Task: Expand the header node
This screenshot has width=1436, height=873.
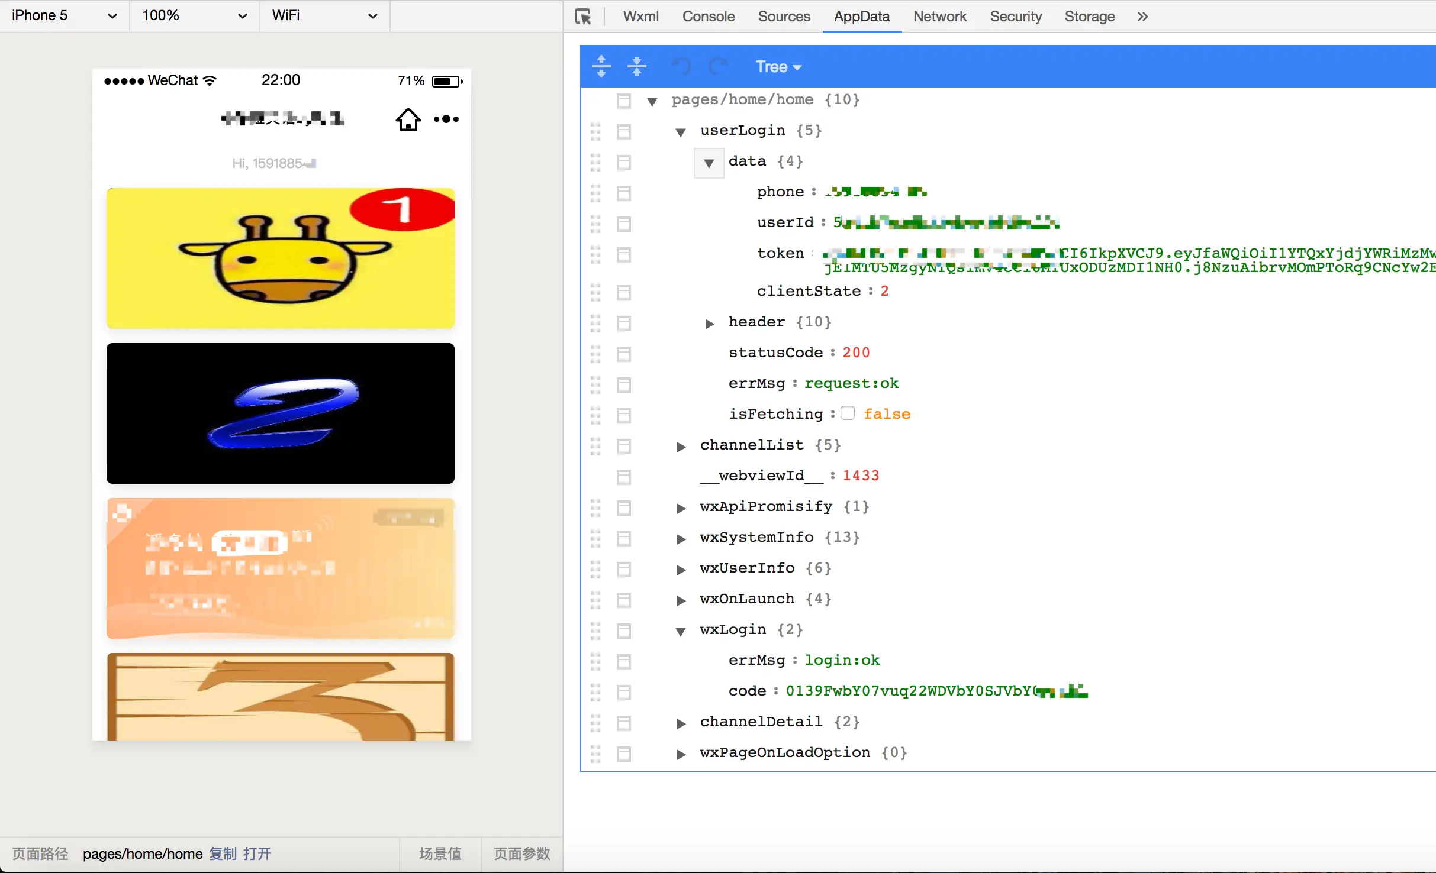Action: (x=709, y=324)
